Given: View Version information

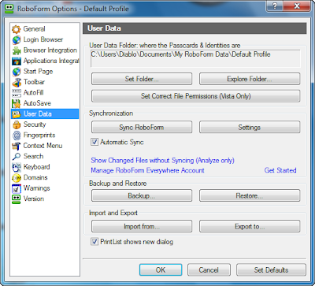Looking at the screenshot, I should [x=34, y=199].
